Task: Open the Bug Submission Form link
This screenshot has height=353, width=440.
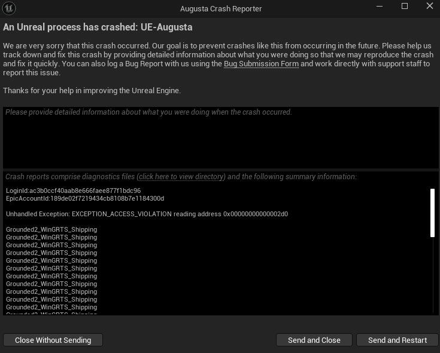Action: click(x=261, y=64)
